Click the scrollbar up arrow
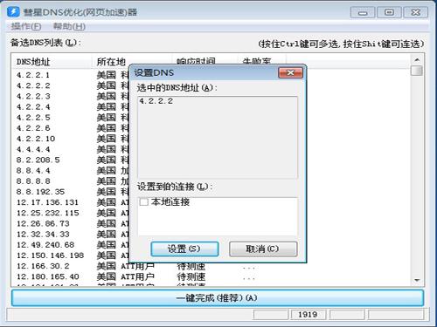 (417, 59)
